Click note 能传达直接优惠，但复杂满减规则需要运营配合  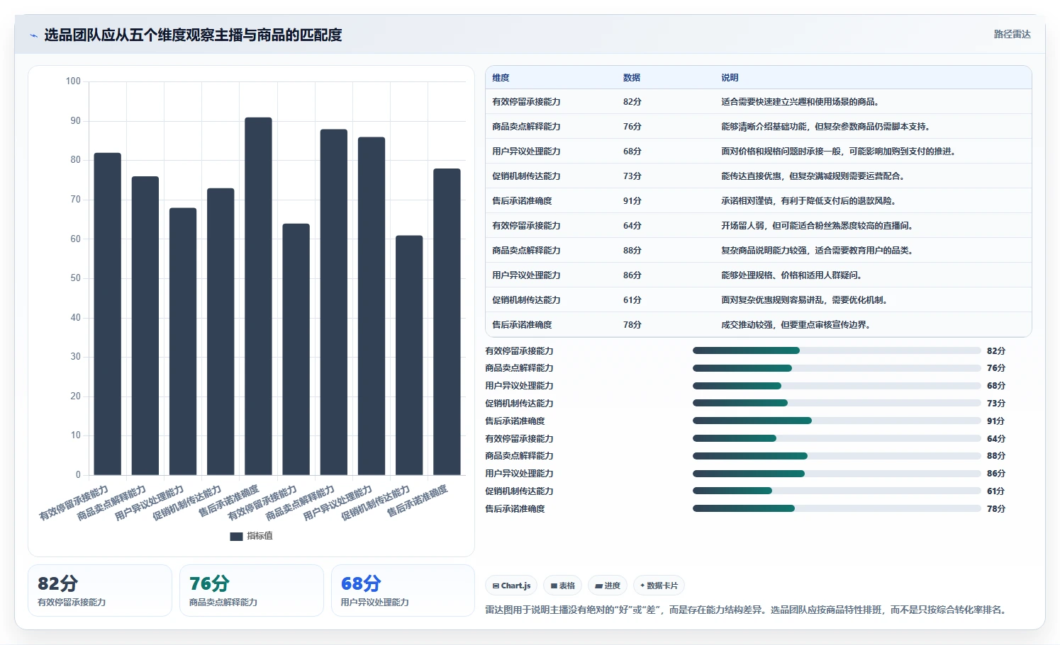click(x=813, y=176)
